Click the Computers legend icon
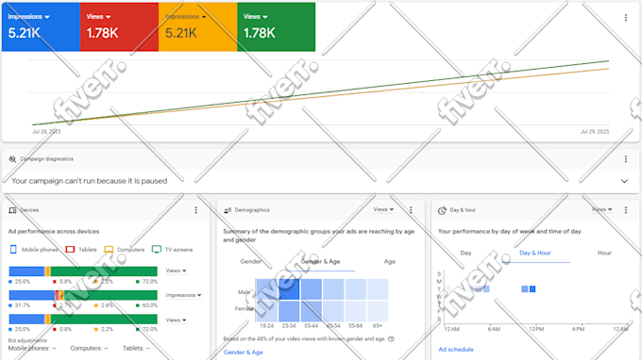The height and width of the screenshot is (360, 642). [x=109, y=249]
